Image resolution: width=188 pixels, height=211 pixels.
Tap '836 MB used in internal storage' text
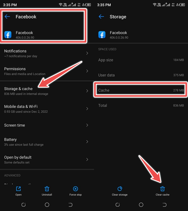pyautogui.click(x=26, y=94)
